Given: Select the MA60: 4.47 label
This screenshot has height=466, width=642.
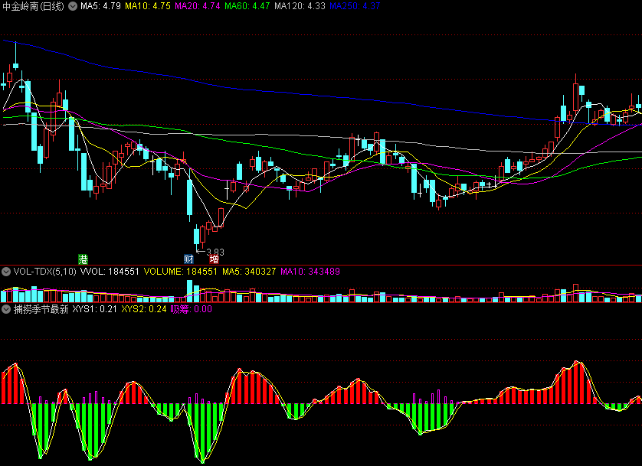Looking at the screenshot, I should click(247, 6).
